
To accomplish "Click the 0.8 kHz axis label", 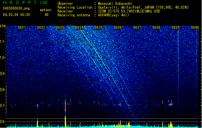I will 3,90.
